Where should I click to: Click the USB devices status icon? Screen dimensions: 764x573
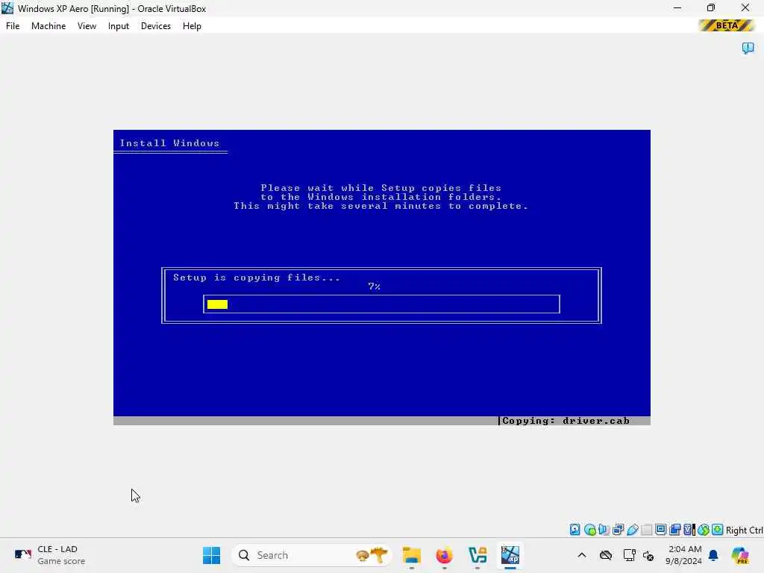[x=633, y=530]
